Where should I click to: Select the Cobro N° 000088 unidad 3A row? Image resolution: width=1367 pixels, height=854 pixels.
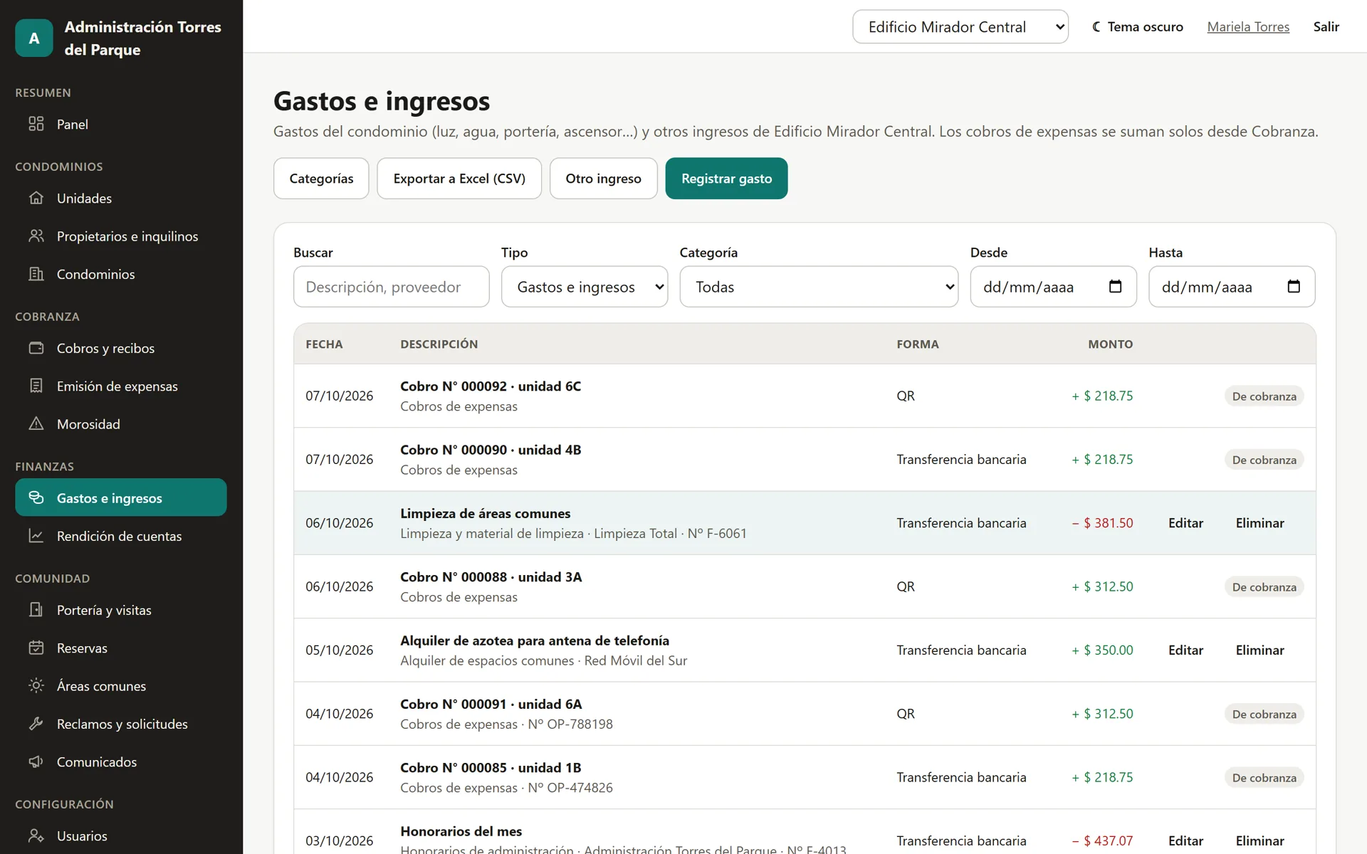[805, 586]
